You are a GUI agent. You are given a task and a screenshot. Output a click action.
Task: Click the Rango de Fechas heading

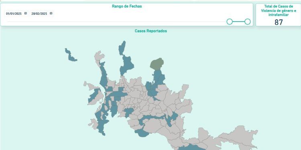[x=127, y=6]
